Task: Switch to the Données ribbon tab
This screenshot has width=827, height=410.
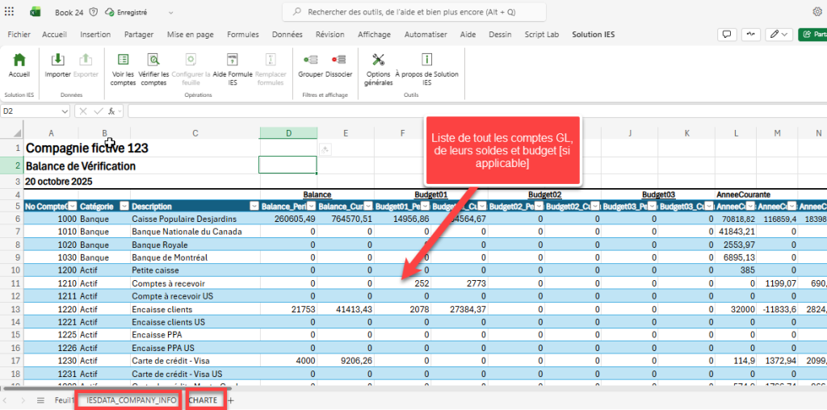Action: (x=287, y=35)
